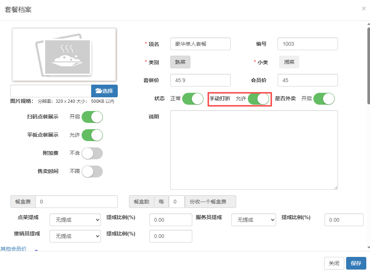Disable the 手动打折 允许 switch
The image size is (370, 274).
coord(258,99)
